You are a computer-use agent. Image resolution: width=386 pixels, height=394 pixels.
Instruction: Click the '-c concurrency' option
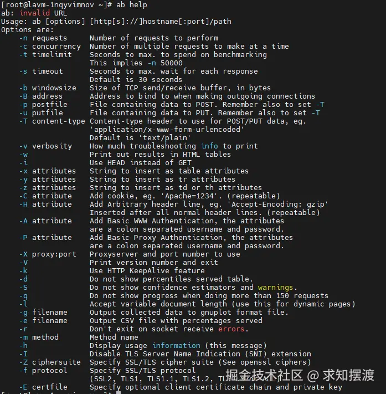click(x=50, y=46)
